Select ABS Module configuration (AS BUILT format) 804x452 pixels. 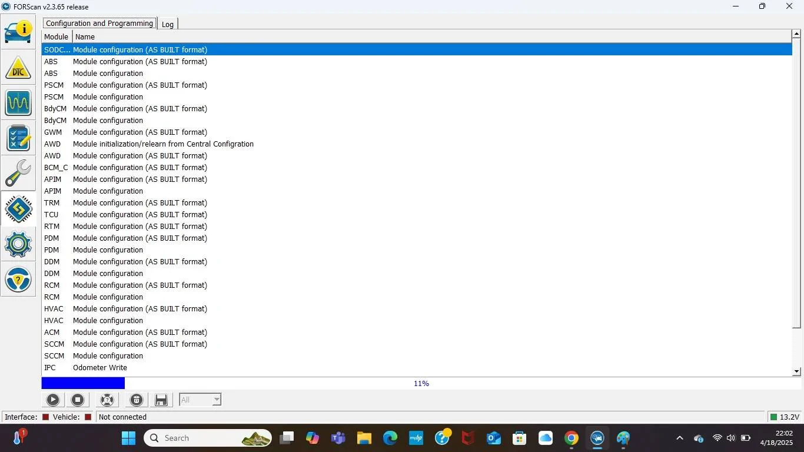coord(417,62)
